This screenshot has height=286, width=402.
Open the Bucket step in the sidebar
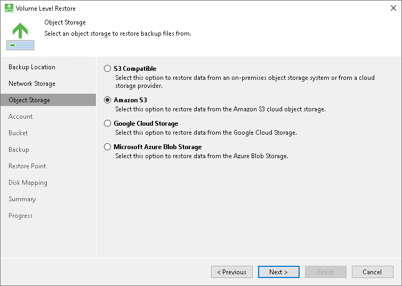(x=18, y=133)
